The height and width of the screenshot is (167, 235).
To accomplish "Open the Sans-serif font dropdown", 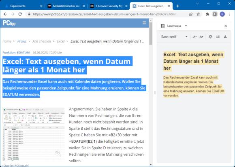I will pyautogui.click(x=174, y=37).
